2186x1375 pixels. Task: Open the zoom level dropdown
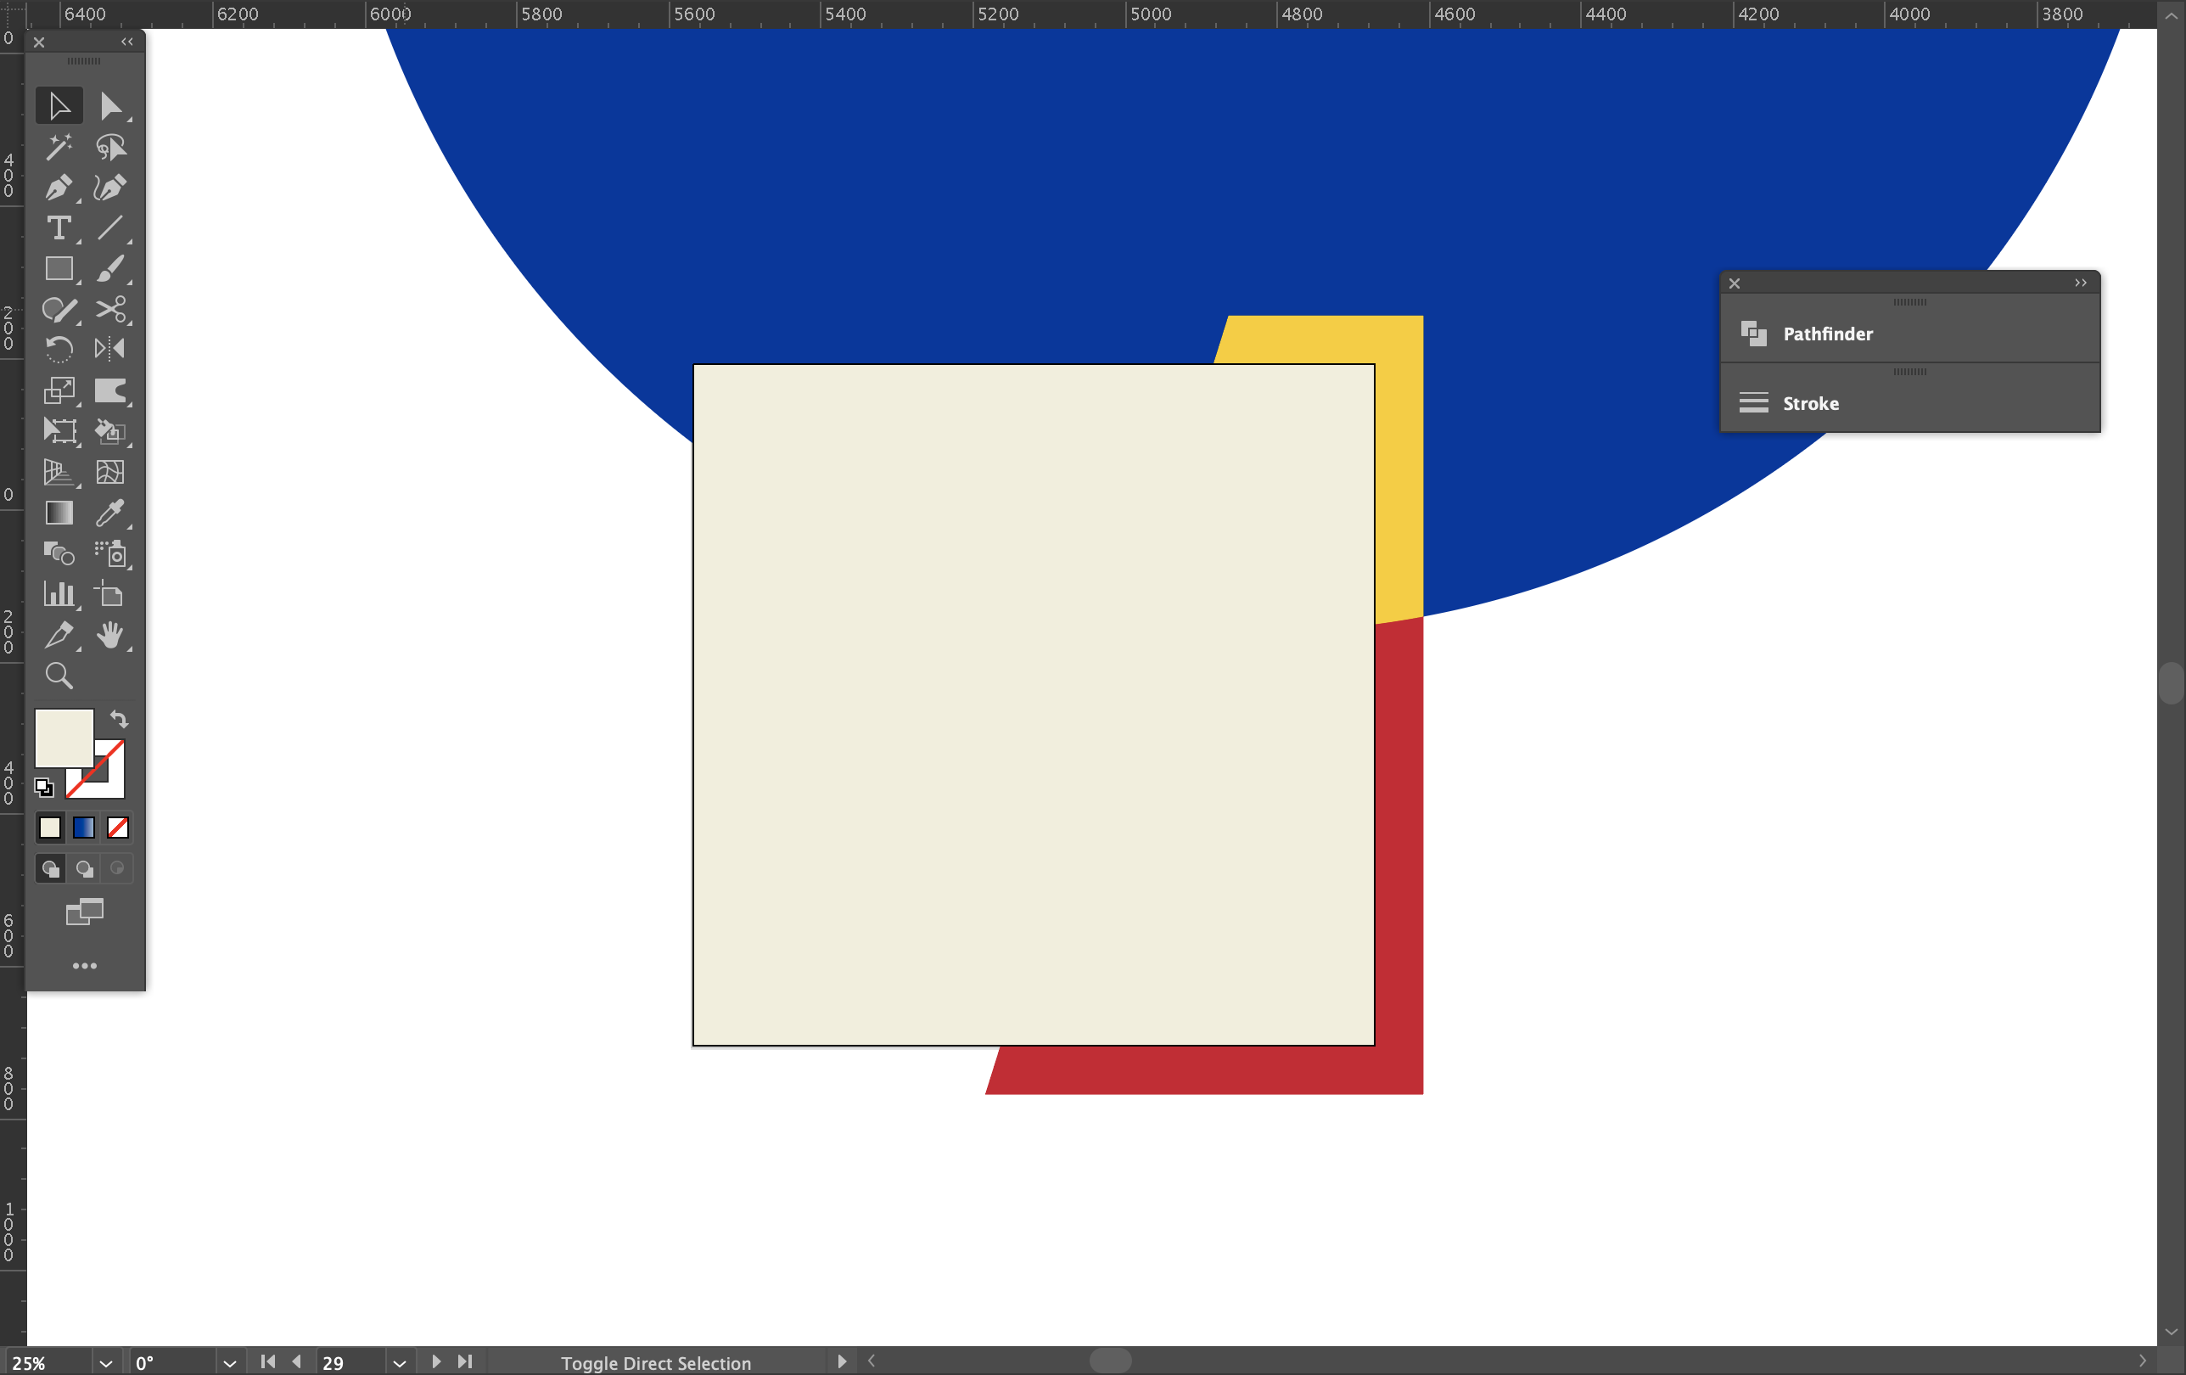tap(105, 1362)
